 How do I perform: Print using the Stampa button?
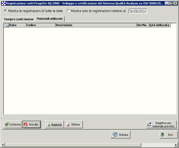coord(121,135)
